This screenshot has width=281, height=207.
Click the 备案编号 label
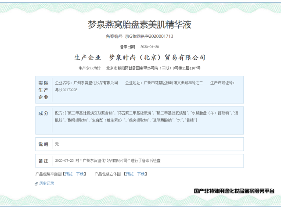[x=114, y=36]
